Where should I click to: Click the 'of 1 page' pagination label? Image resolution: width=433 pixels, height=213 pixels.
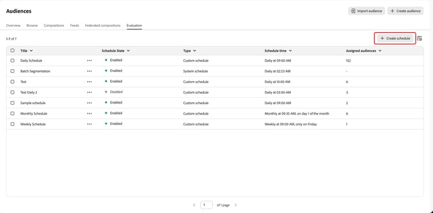[223, 205]
